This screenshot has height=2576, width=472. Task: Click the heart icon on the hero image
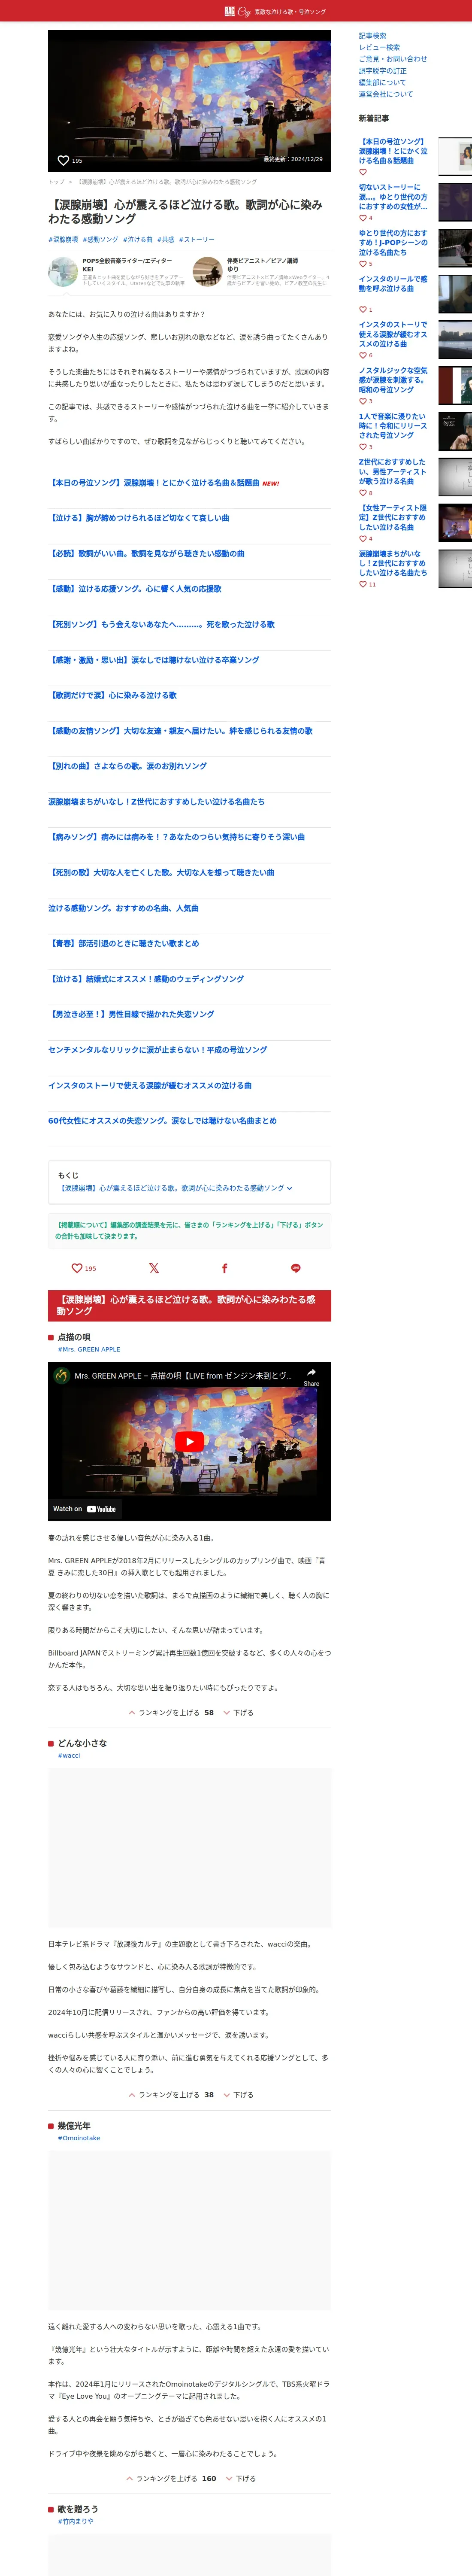tap(64, 160)
